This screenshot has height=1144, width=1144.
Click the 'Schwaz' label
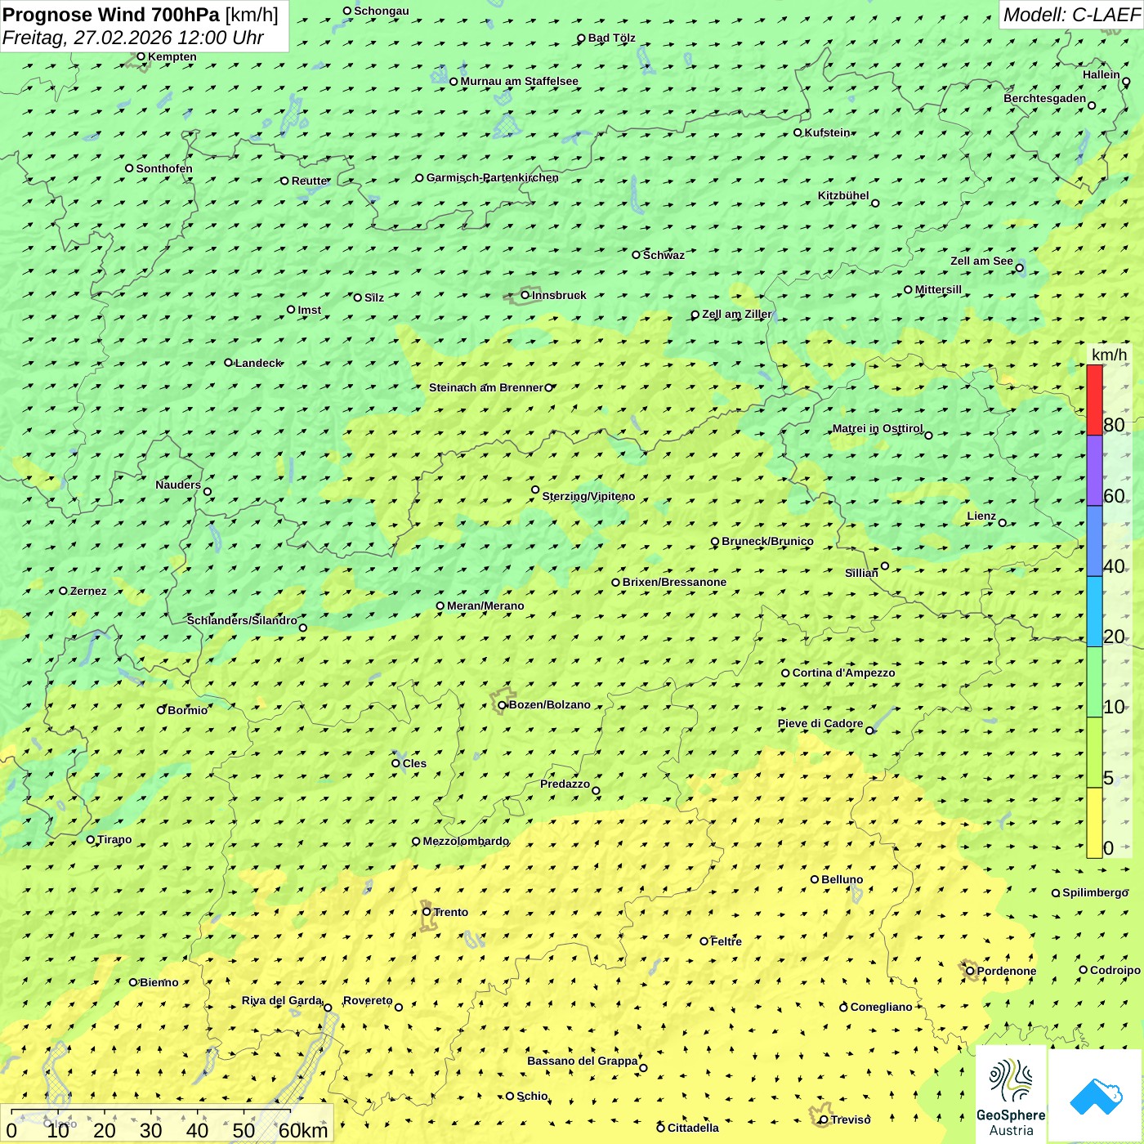click(x=664, y=255)
